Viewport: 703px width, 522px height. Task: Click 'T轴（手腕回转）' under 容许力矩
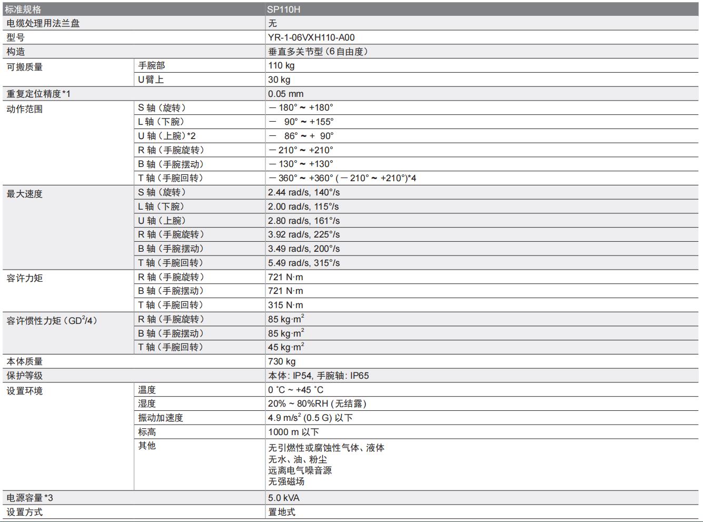(172, 305)
